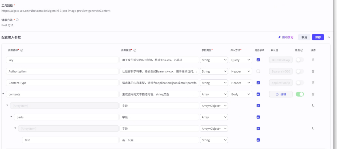Click info icon next to 开启 column header
Image resolution: width=337 pixels, height=149 pixels.
pos(302,50)
